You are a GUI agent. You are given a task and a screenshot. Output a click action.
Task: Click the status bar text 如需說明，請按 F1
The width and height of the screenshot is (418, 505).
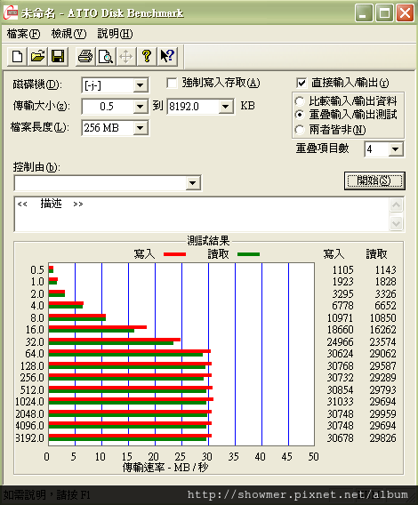click(47, 494)
